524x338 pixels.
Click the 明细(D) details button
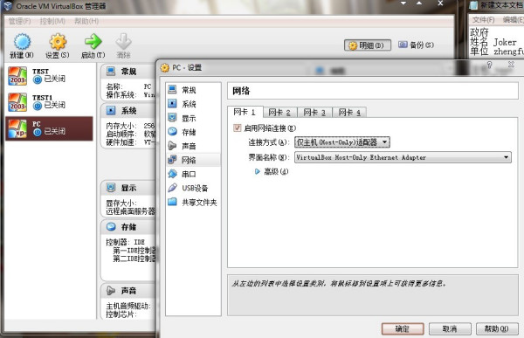368,45
